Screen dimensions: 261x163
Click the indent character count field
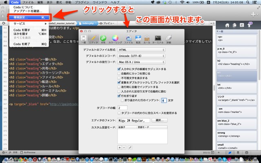click(164, 101)
